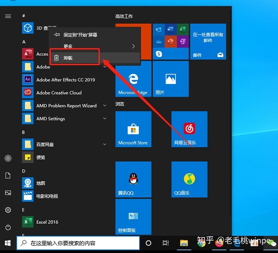Click the Word icon in Office tile
This screenshot has width=278, height=253.
coord(171,29)
